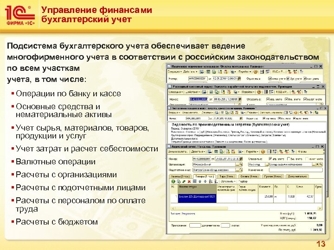This screenshot has height=250, width=334.
Task: Open На склад selector ellipsis button
Action: point(267,164)
